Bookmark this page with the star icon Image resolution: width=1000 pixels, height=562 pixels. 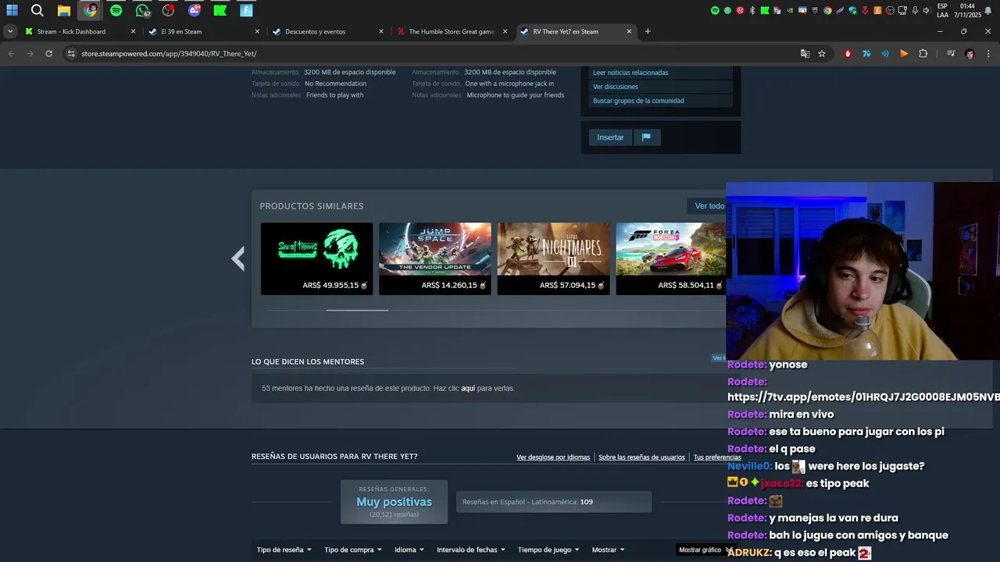coord(822,54)
